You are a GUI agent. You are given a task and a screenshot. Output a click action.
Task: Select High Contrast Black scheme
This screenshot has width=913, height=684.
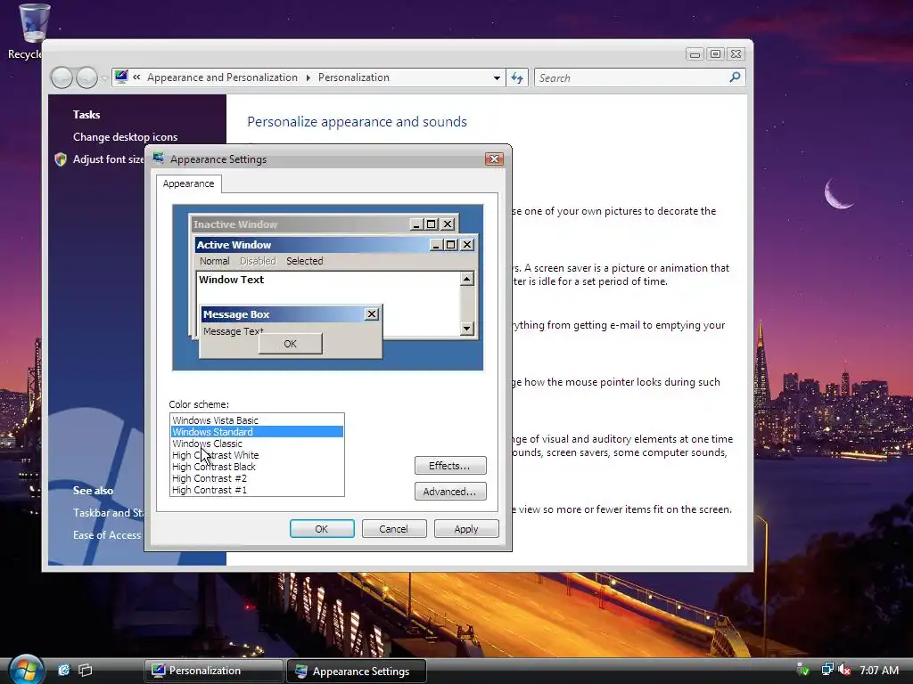coord(257,467)
